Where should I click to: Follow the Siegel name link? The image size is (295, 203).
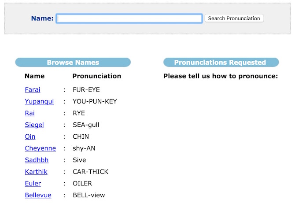[x=34, y=125]
